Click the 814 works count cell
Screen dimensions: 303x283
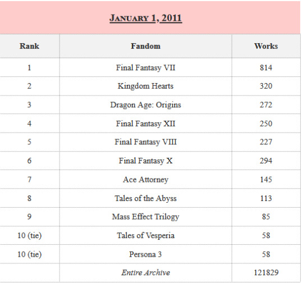coord(266,67)
